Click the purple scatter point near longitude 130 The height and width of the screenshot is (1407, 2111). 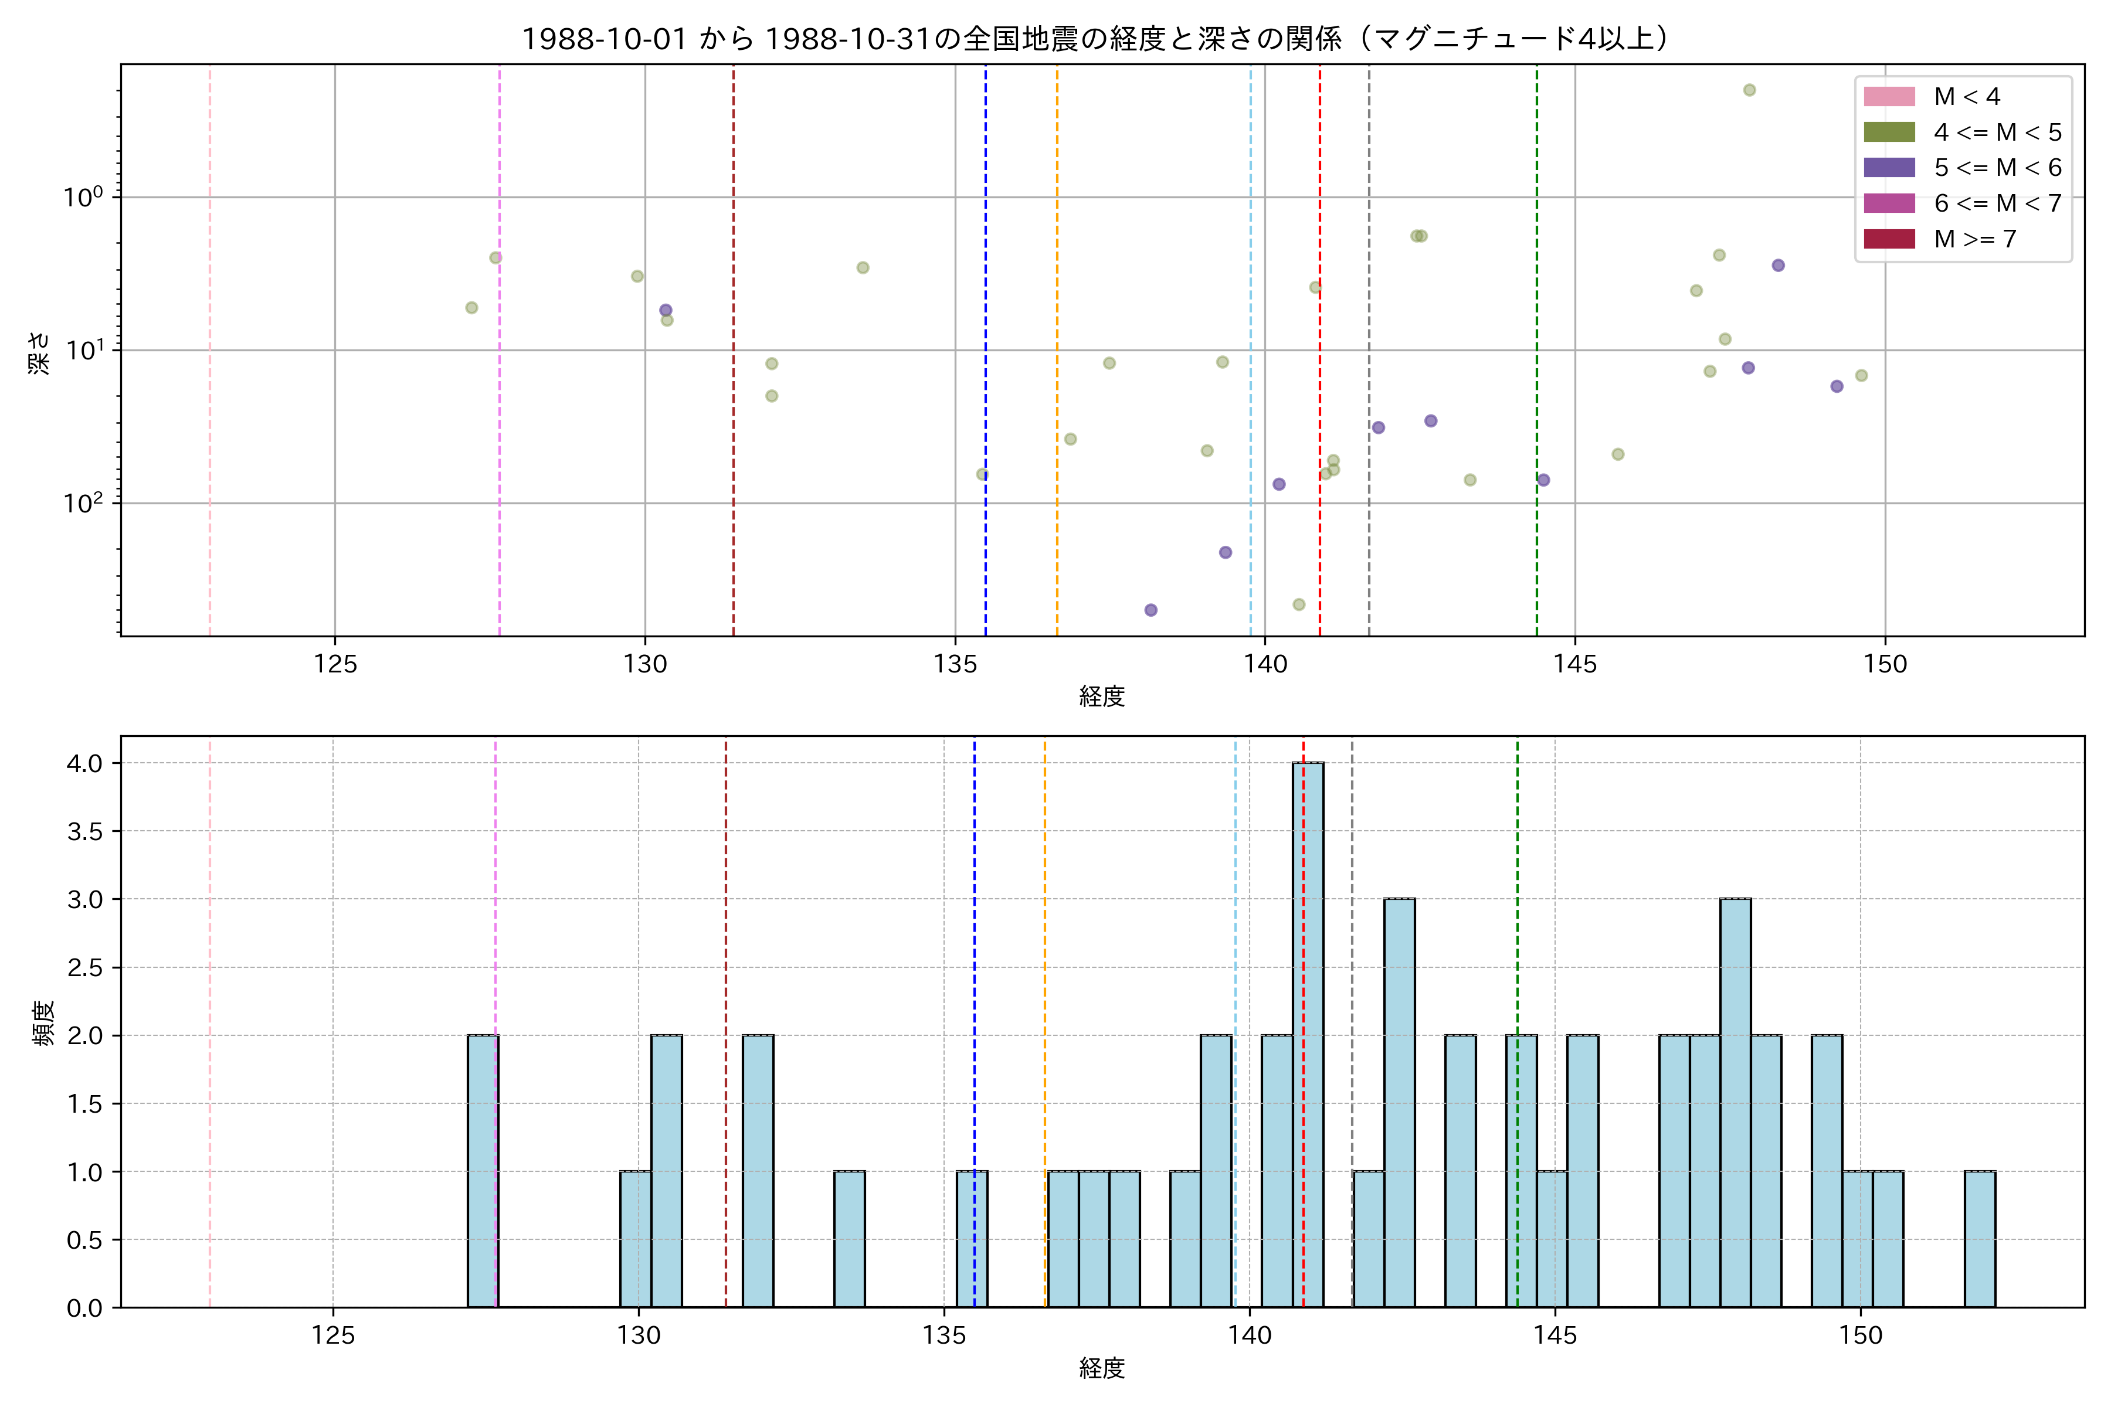click(x=665, y=311)
